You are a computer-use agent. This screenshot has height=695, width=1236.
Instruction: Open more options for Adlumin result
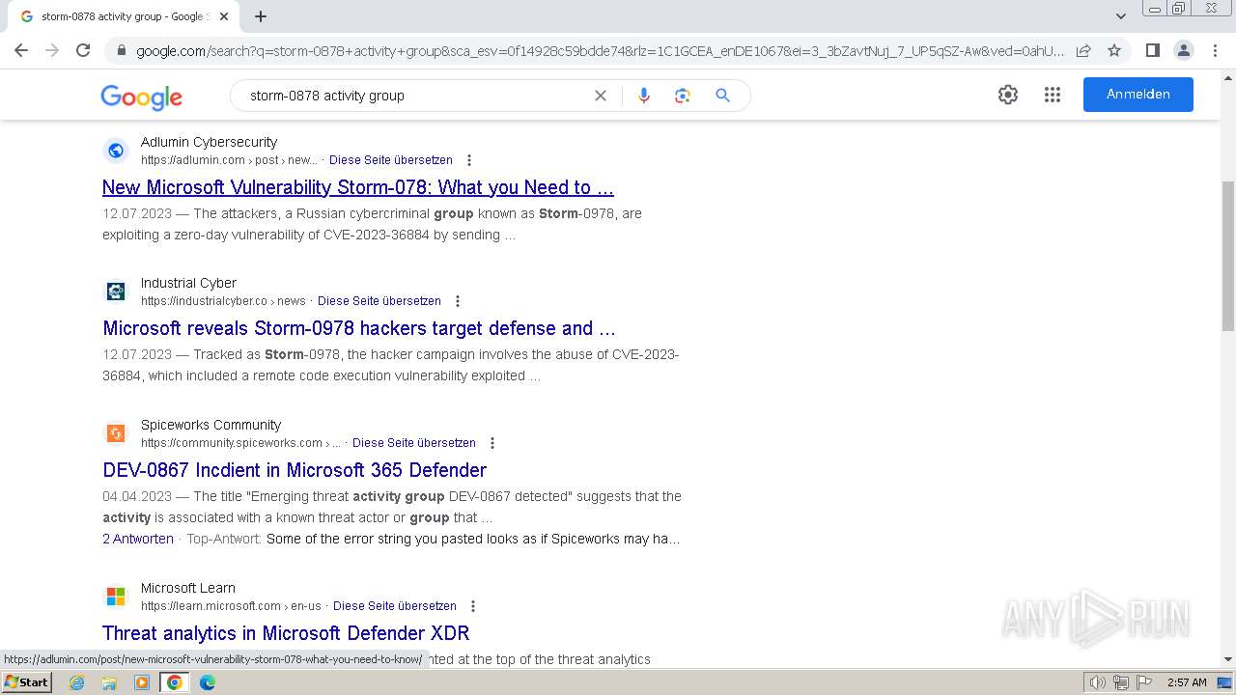click(x=469, y=160)
